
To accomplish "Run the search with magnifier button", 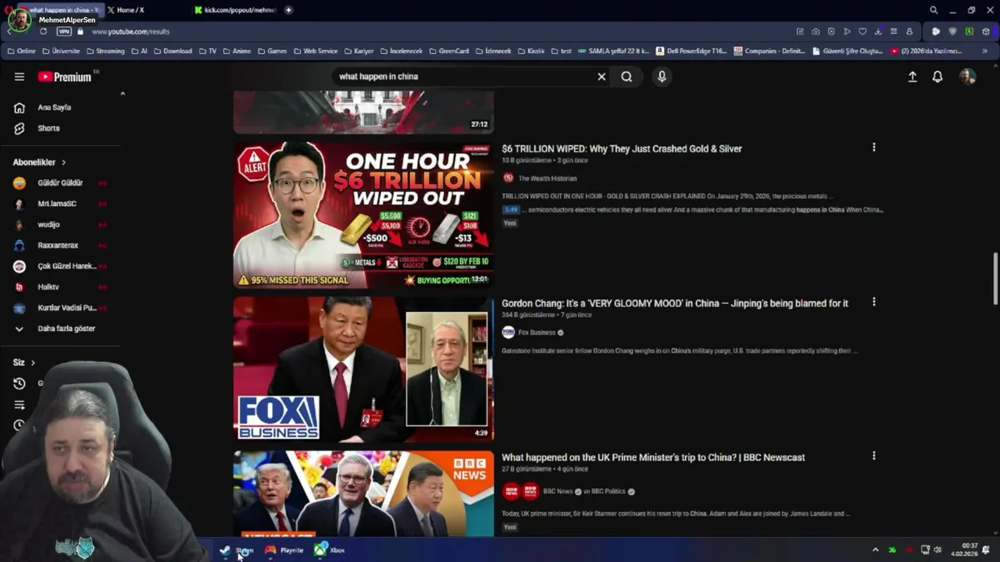I will (627, 76).
